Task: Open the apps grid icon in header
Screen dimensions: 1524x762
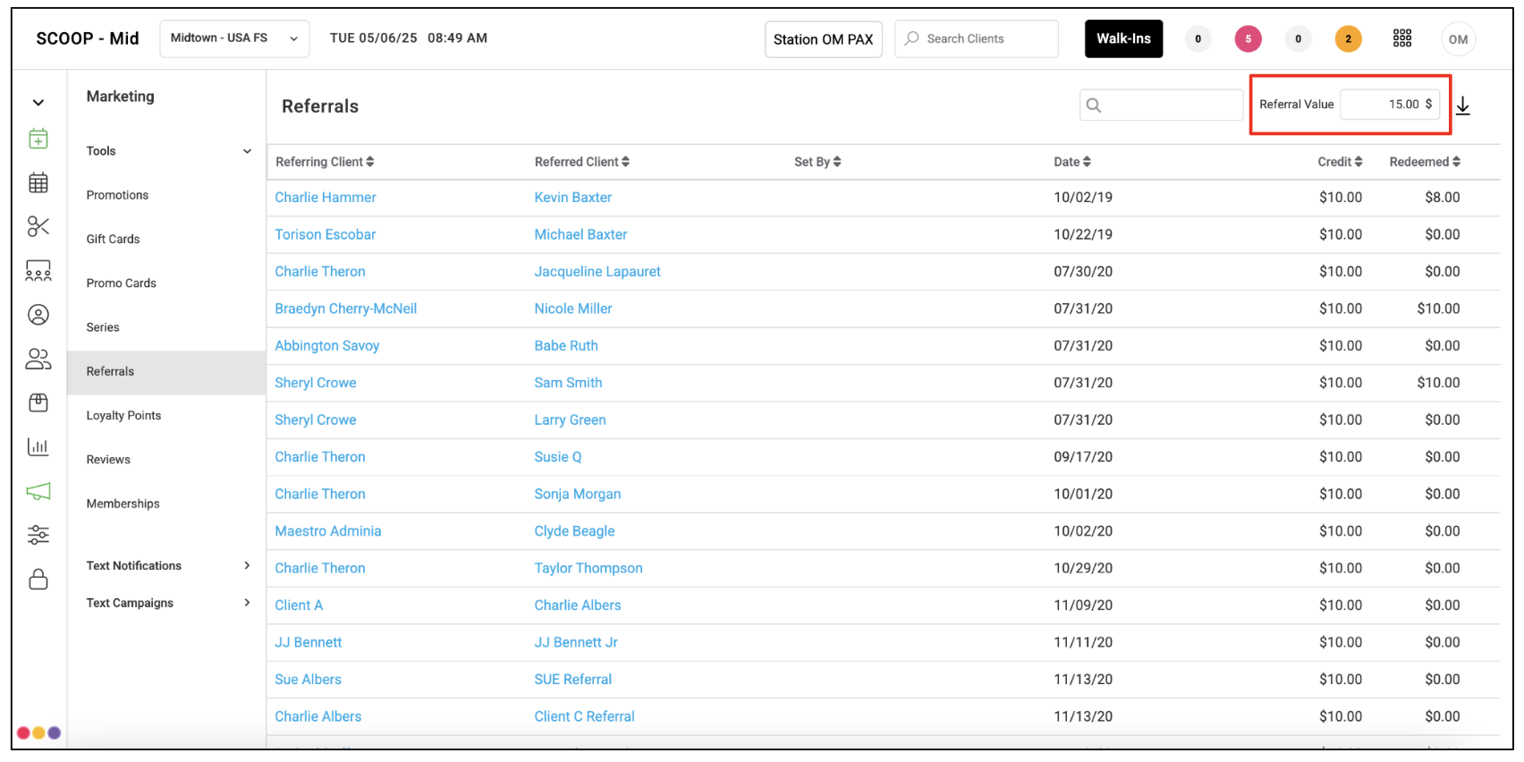Action: tap(1402, 38)
